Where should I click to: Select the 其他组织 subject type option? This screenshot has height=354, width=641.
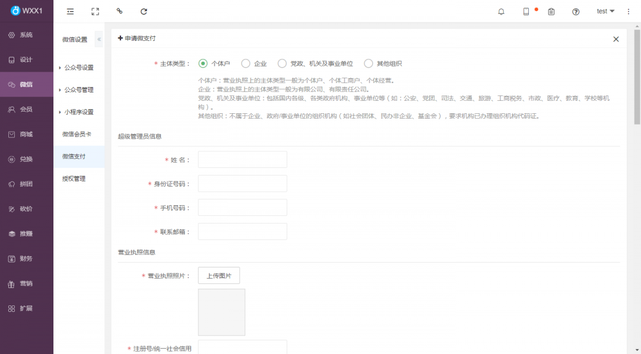[x=369, y=63]
